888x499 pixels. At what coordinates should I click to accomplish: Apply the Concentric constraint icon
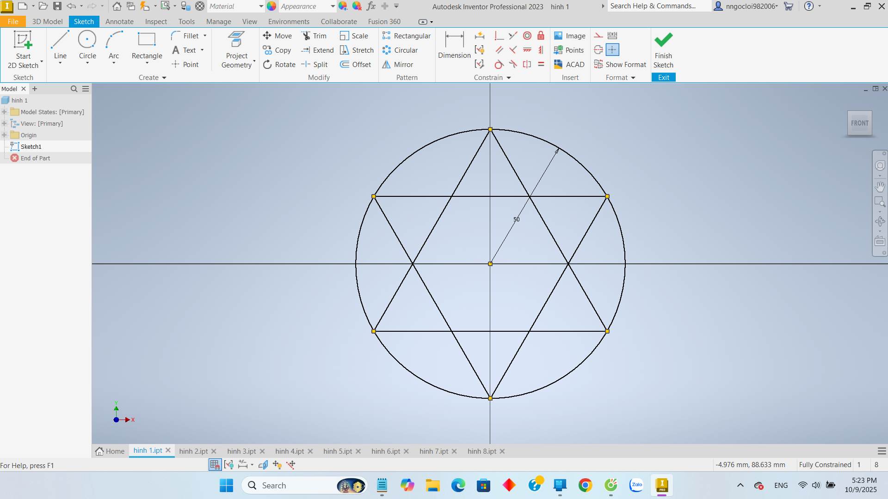pos(527,36)
